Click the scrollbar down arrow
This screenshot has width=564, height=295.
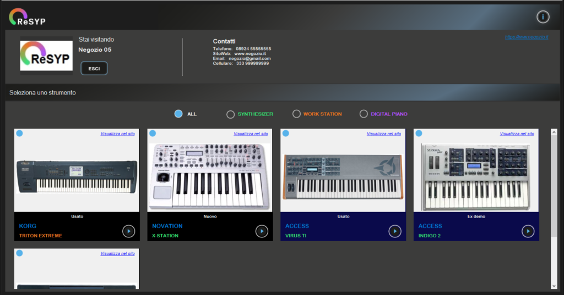point(554,286)
